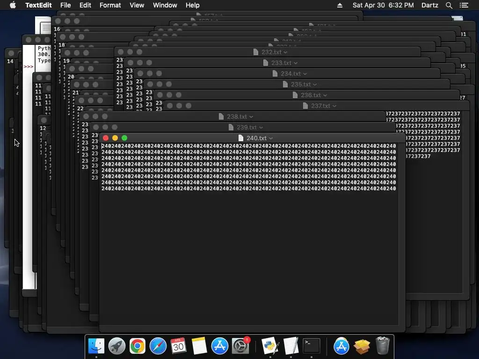The height and width of the screenshot is (359, 479).
Task: Minimize the 240.txt window
Action: pyautogui.click(x=115, y=138)
